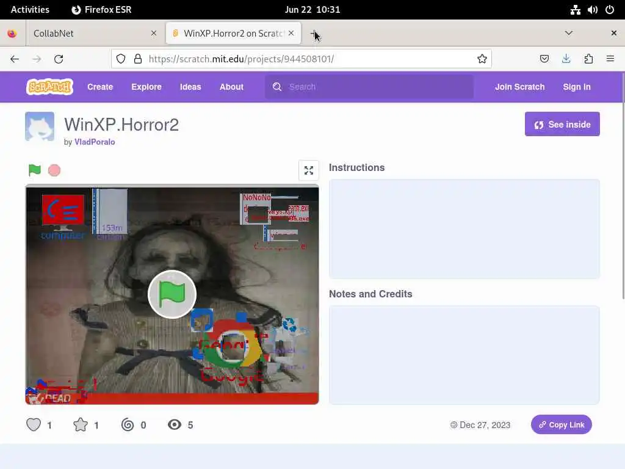Open a new browser tab
The width and height of the screenshot is (625, 469).
pyautogui.click(x=314, y=33)
